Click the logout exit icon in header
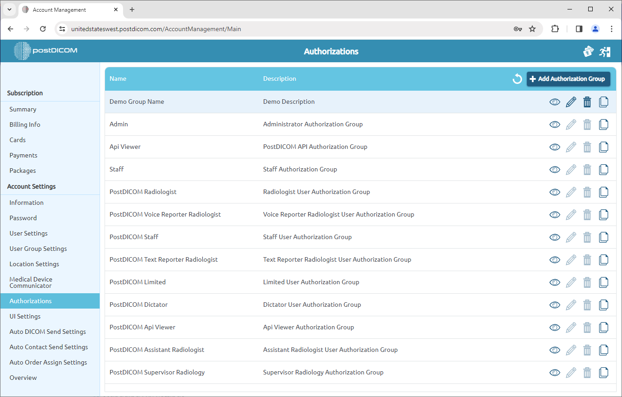Screen dimensions: 622x397 (605, 51)
